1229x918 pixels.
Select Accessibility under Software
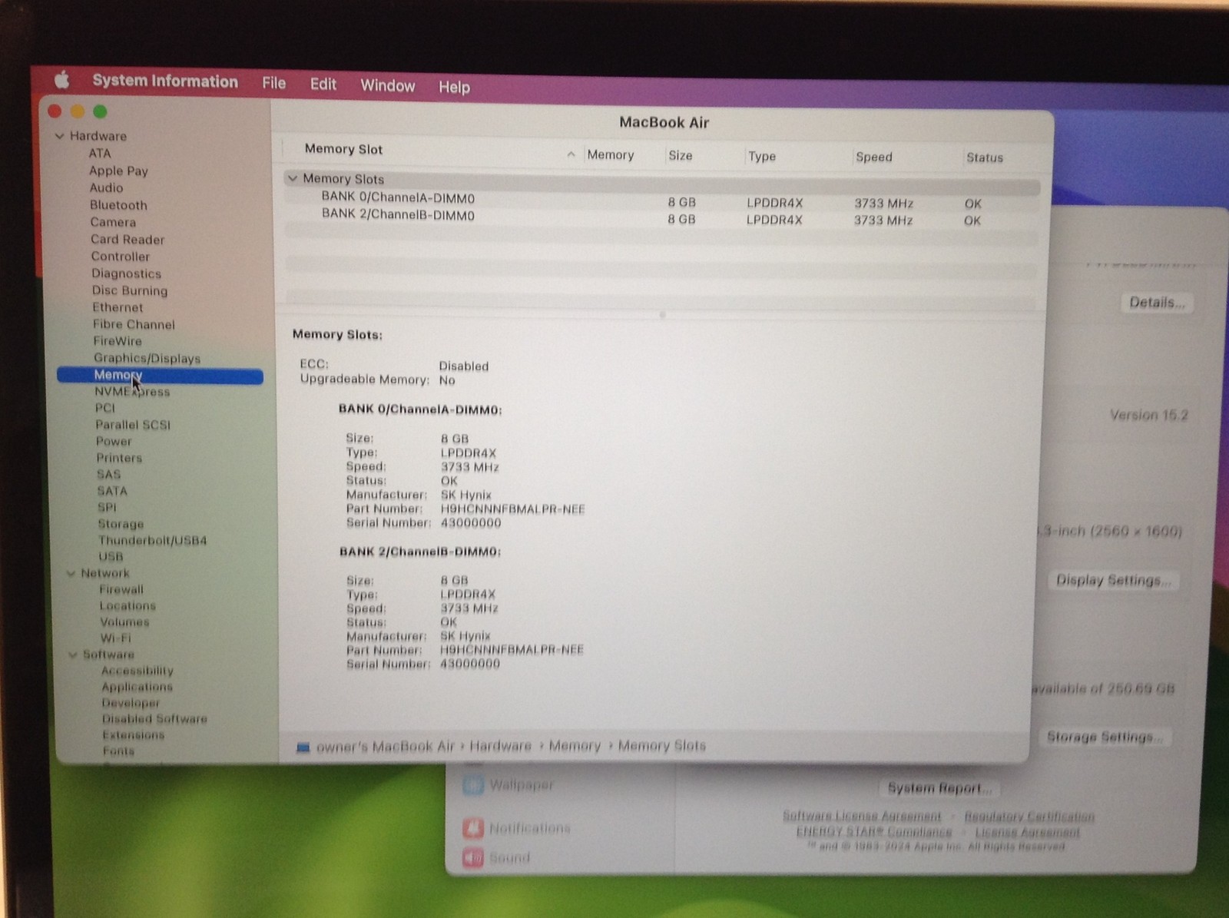137,671
